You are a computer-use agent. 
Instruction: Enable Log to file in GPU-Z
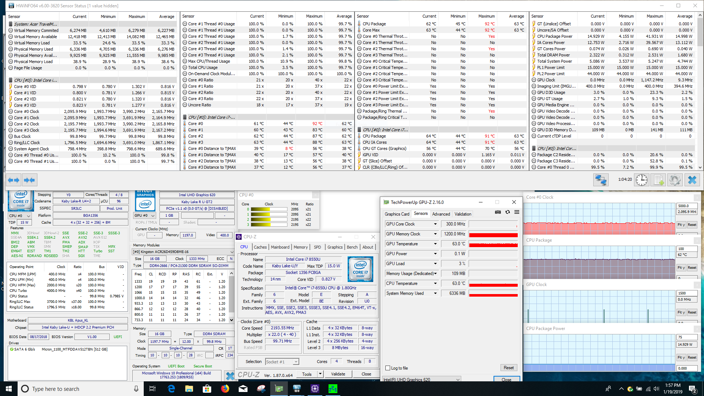tap(388, 368)
